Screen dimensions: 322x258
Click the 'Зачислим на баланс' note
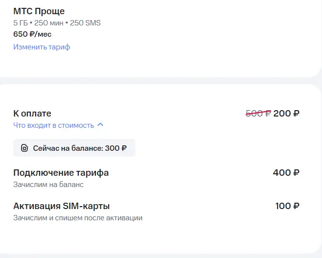click(x=48, y=185)
